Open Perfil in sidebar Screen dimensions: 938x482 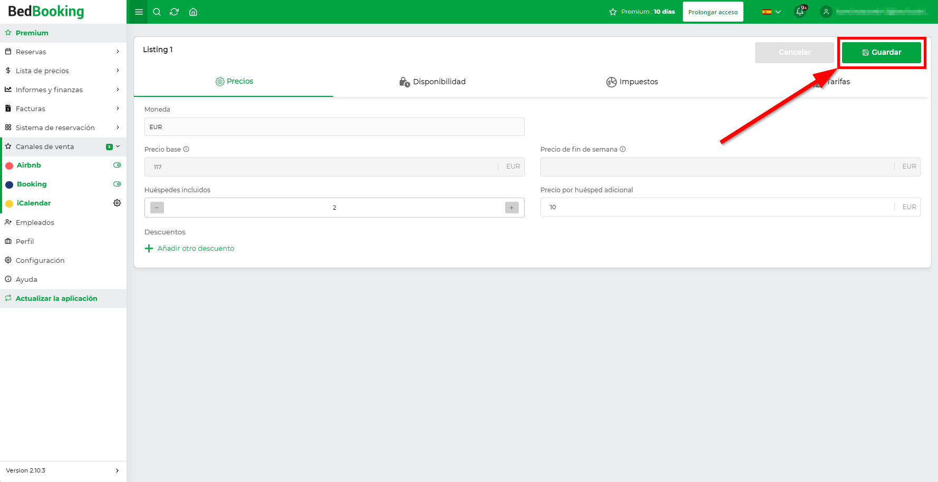(x=63, y=241)
